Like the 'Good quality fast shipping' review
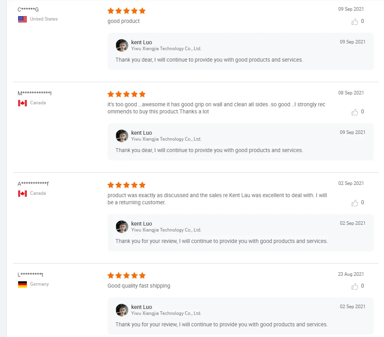This screenshot has height=337, width=384. [x=355, y=286]
